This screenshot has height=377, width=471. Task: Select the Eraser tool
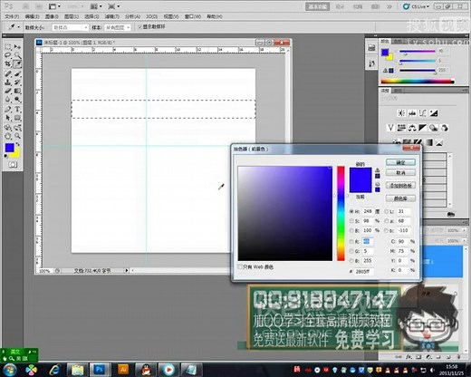(x=8, y=91)
